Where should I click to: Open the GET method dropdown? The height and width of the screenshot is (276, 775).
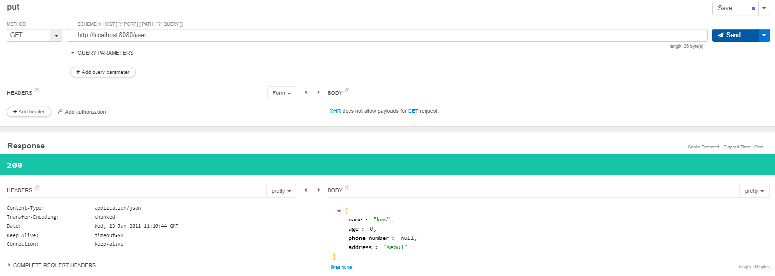coord(56,36)
